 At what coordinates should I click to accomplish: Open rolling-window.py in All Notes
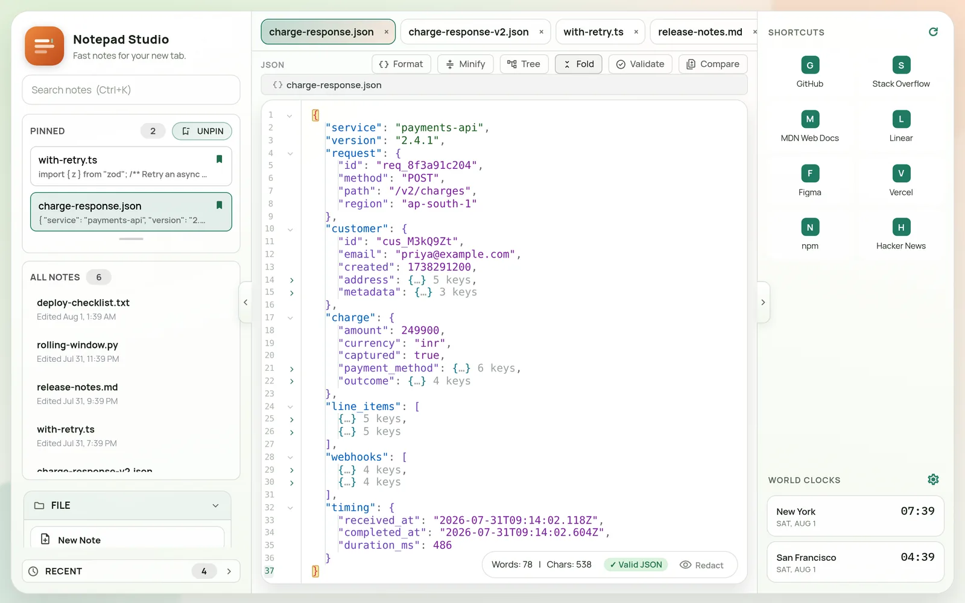coord(131,351)
